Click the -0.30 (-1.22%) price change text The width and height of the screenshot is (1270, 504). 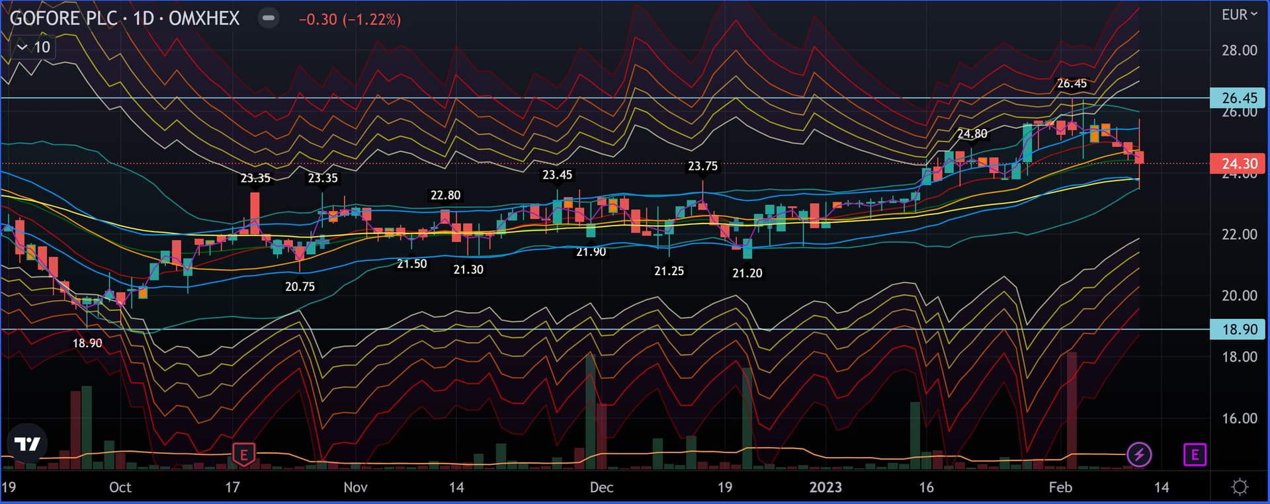tap(349, 19)
